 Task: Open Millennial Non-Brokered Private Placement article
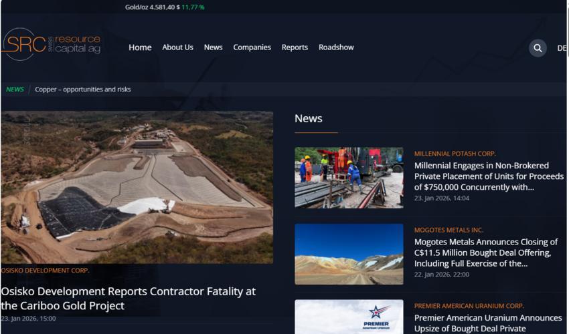489,176
